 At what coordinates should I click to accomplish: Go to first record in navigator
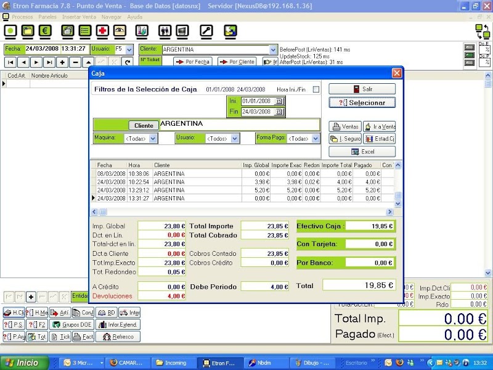pos(10,62)
